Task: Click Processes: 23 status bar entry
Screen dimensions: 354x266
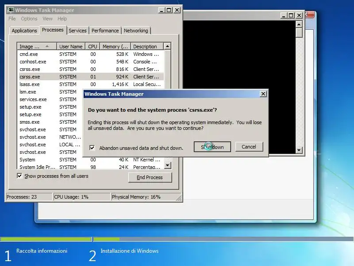Action: 29,197
